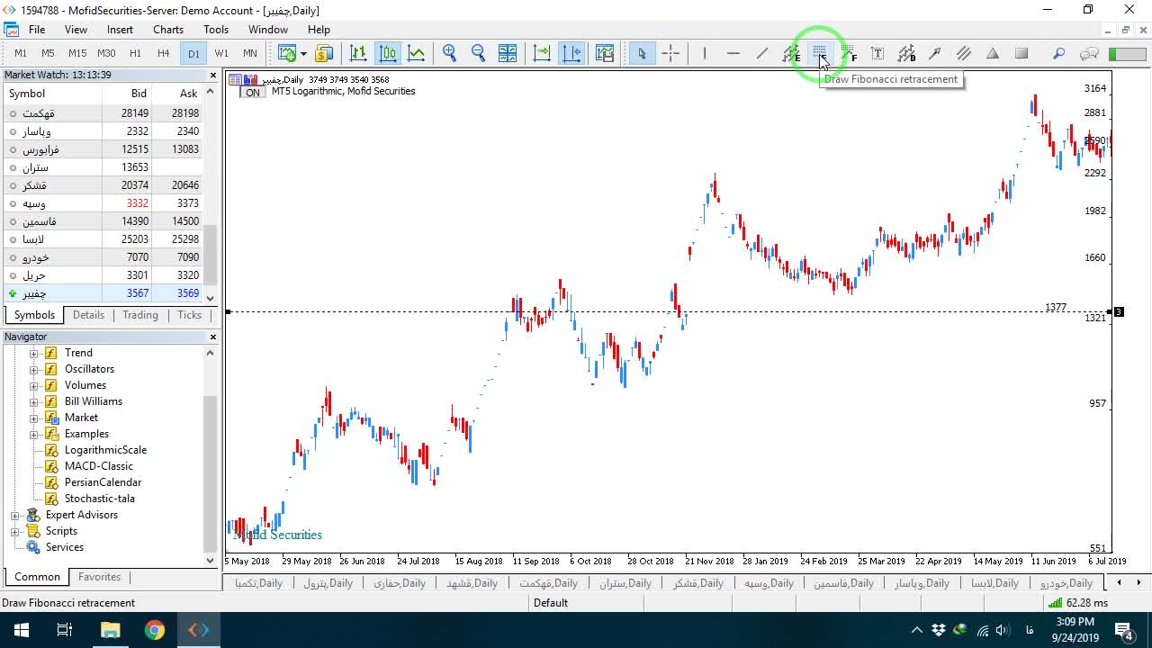Select the cursor arrow tool
The height and width of the screenshot is (648, 1152).
[x=642, y=53]
